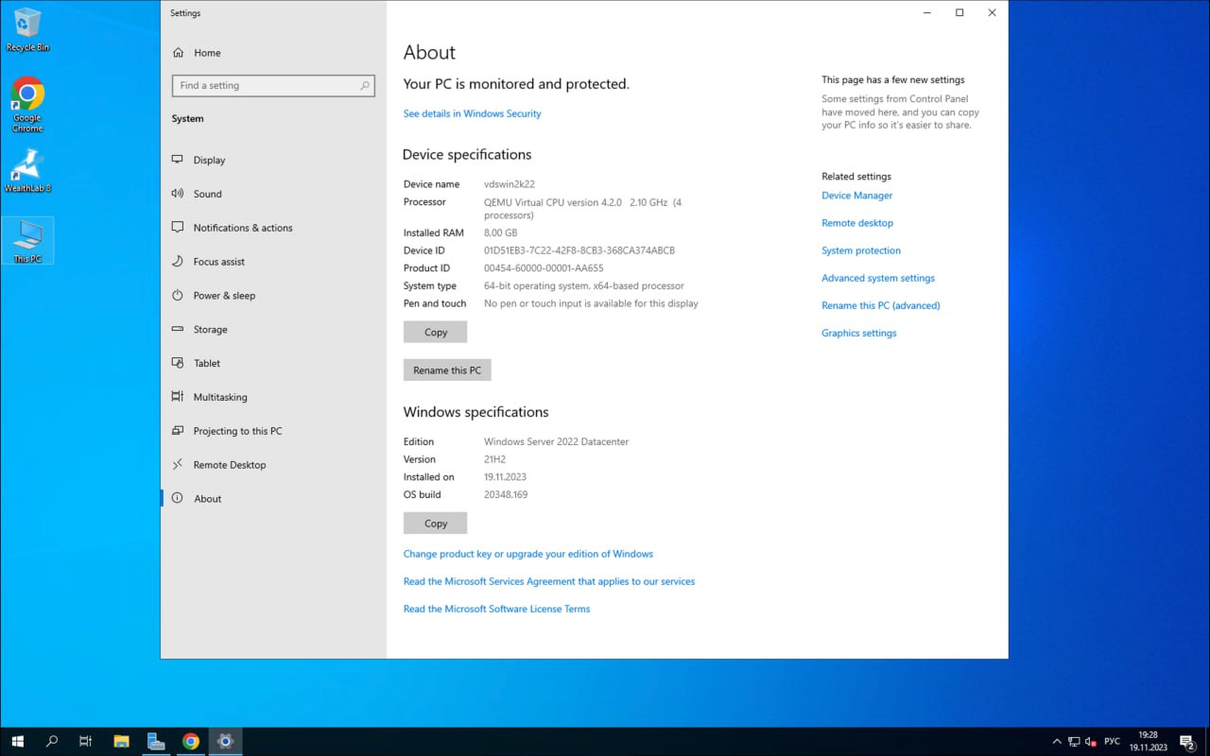Click the Windows Server 2022 Datacenter edition text

(556, 441)
